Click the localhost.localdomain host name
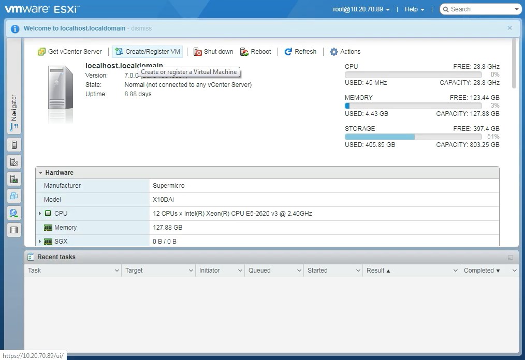Screen dimensions: 525x360 (124, 66)
